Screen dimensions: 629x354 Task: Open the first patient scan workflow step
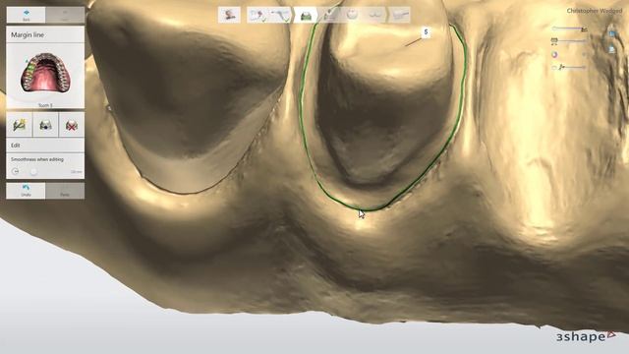click(229, 16)
